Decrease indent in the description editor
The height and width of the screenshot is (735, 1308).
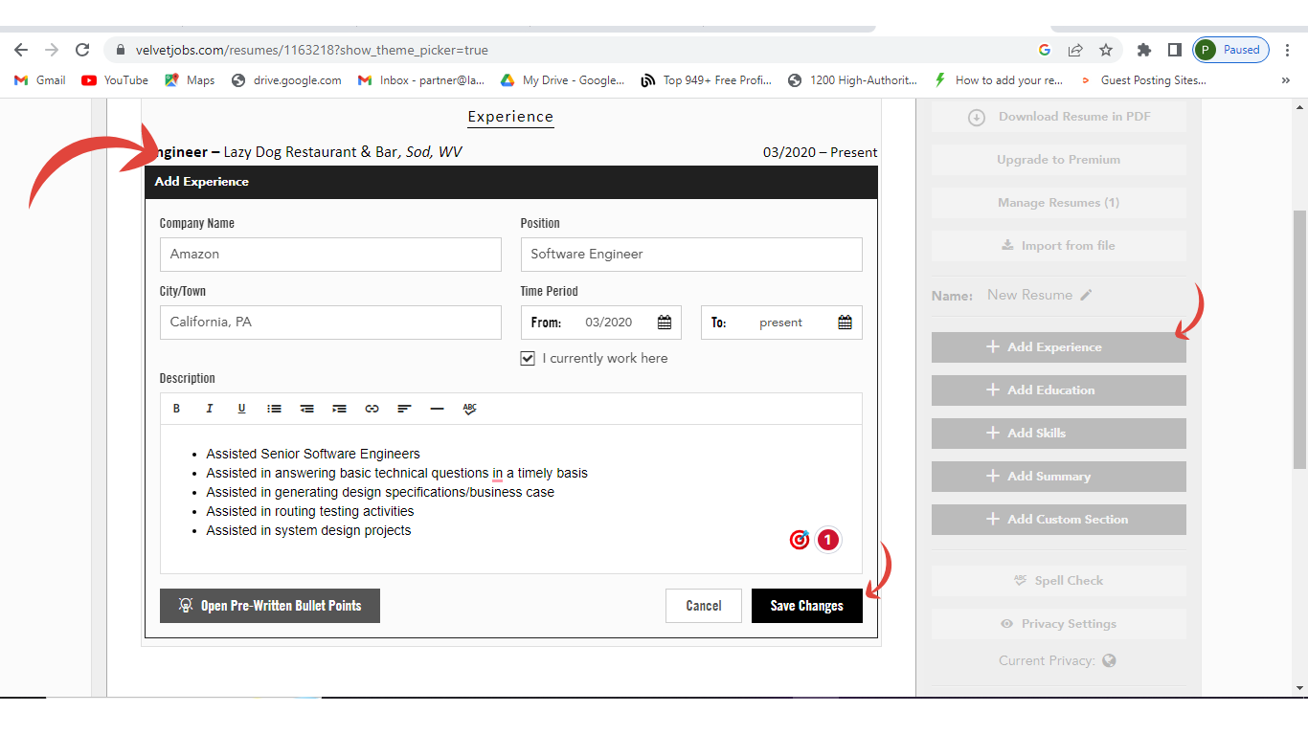306,409
